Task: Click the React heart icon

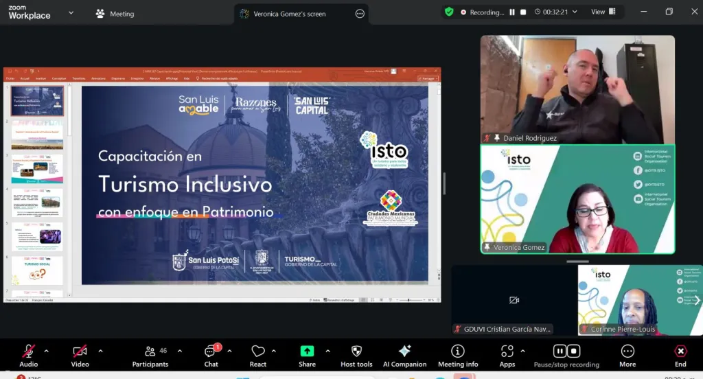Action: click(x=258, y=356)
